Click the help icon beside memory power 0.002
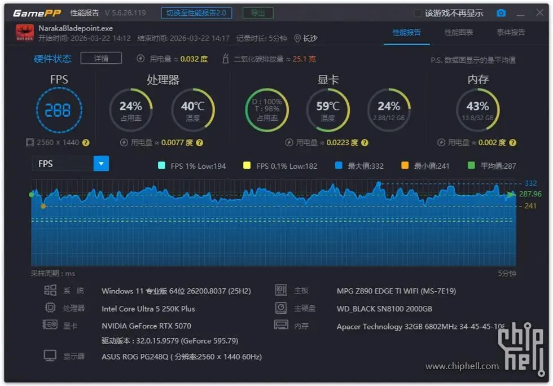This screenshot has width=553, height=386. [512, 143]
